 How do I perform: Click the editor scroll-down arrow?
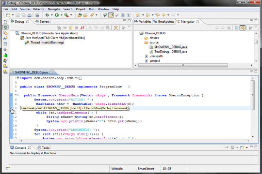[253, 137]
